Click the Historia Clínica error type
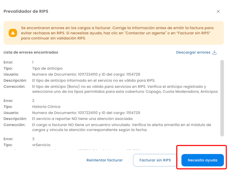Image resolution: width=228 pixels, height=171 pixels. (46, 107)
